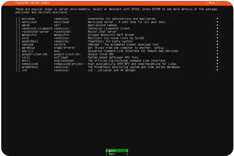234x156 pixels.
Task: Click 'LXD - container and VM manager' text
Action: coord(112,70)
